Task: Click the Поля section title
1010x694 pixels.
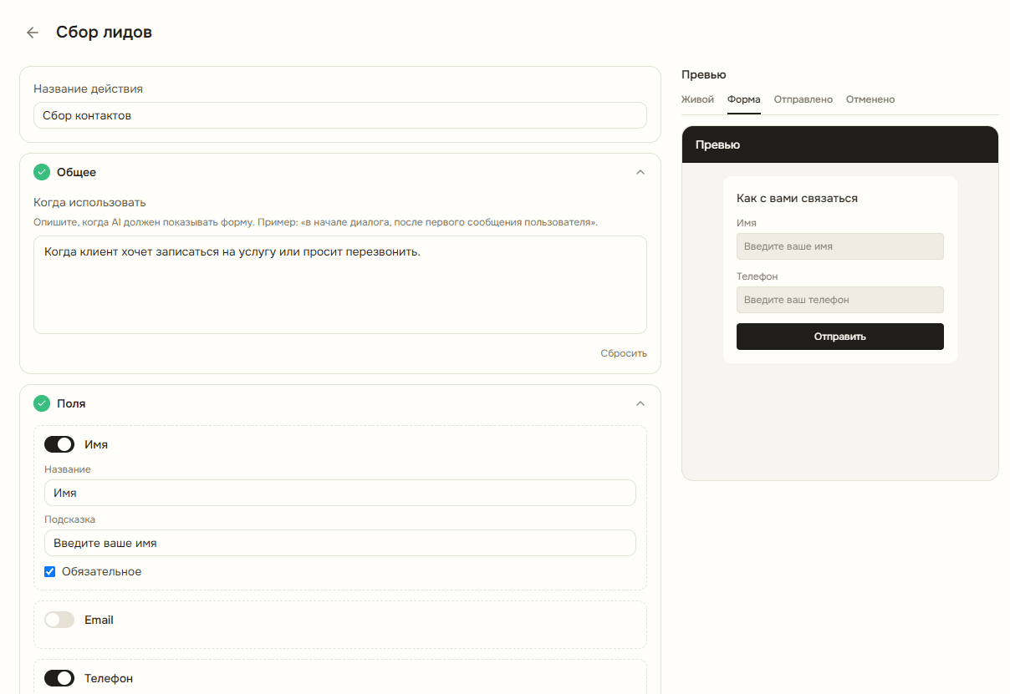Action: click(71, 403)
